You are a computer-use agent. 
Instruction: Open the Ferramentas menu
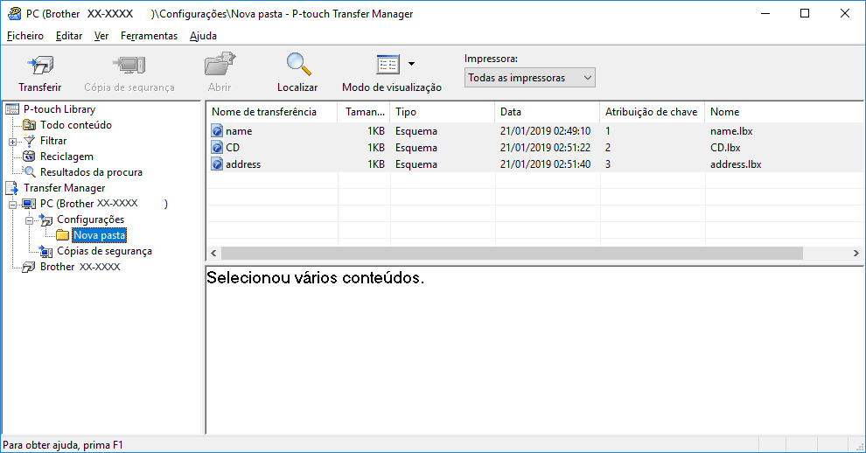coord(149,36)
